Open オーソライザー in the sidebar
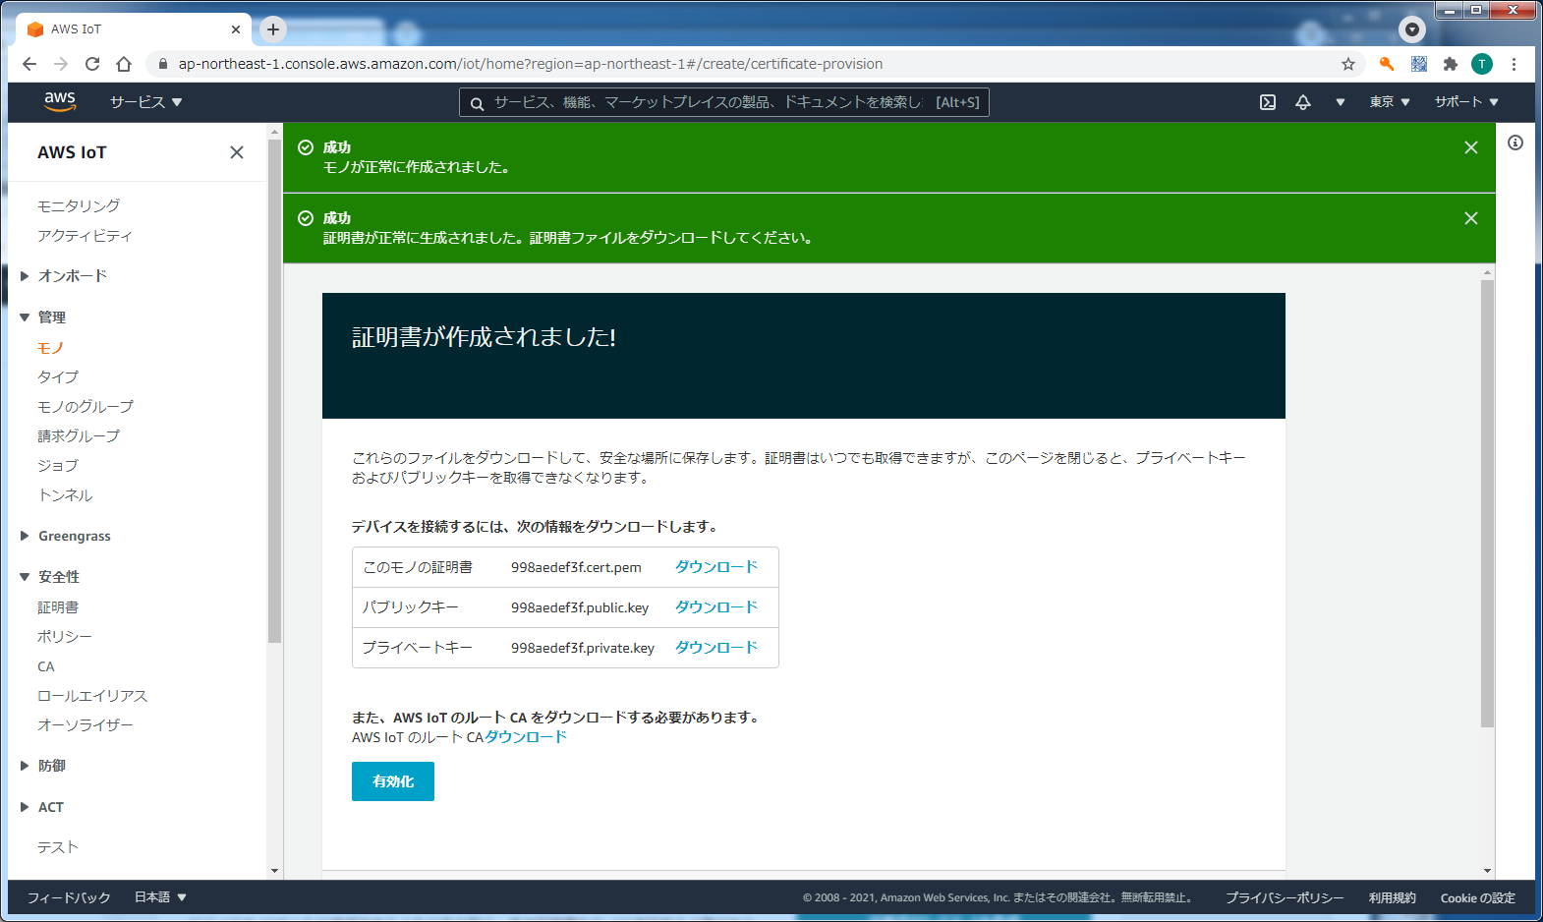The height and width of the screenshot is (922, 1543). click(86, 724)
